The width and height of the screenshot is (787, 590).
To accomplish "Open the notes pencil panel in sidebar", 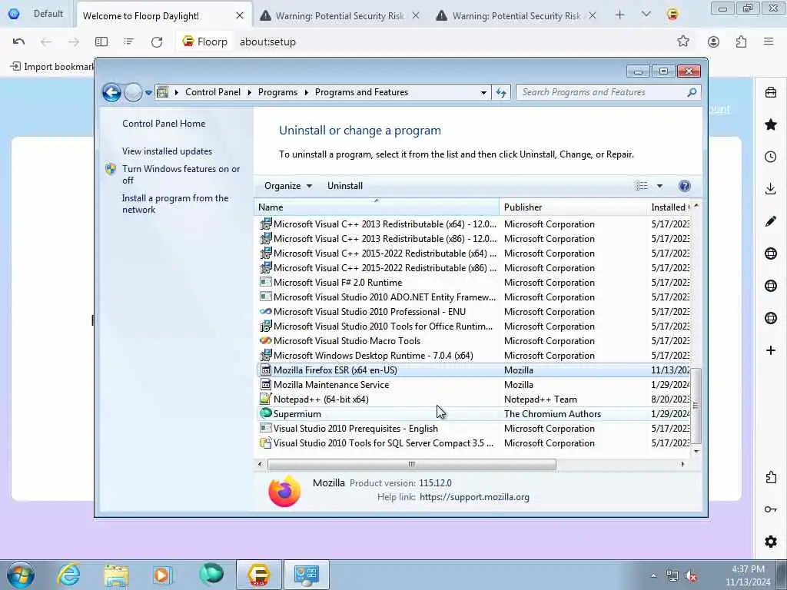I will [x=771, y=221].
